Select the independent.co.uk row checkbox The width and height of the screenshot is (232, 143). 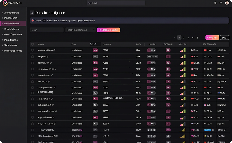pyautogui.click(x=32, y=124)
